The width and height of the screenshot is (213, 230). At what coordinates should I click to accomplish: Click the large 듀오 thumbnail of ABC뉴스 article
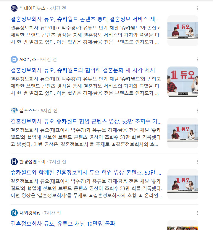(183, 82)
